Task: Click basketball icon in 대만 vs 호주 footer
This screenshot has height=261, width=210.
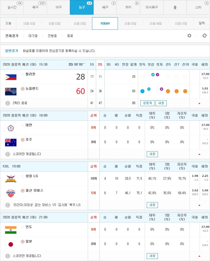Action: coord(8,154)
